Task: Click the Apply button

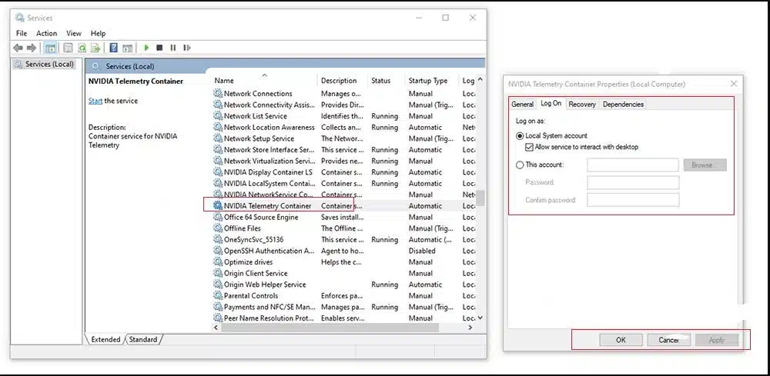Action: [x=716, y=340]
